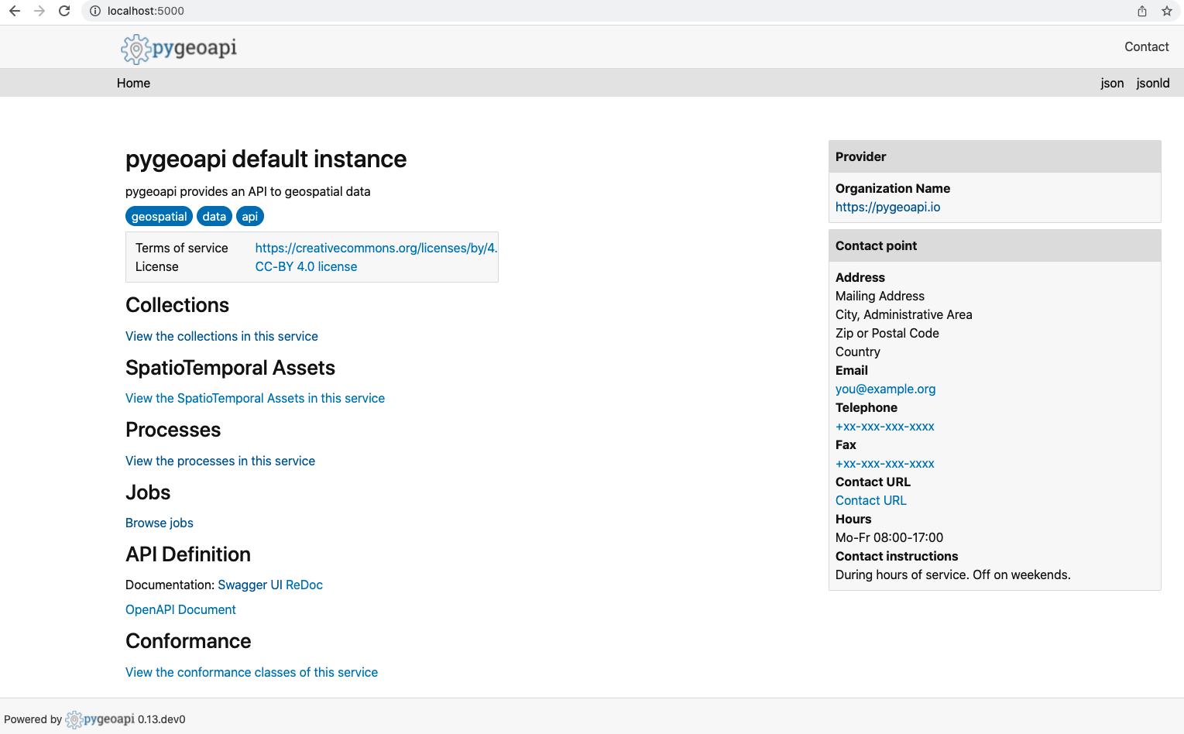Click the pygeoapi default instance heading
Image resolution: width=1184 pixels, height=734 pixels.
click(266, 159)
